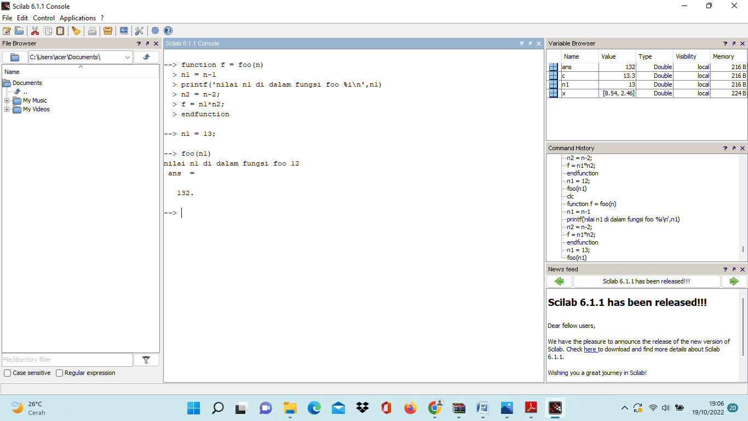
Task: Open help for the File Browser panel
Action: tap(139, 43)
